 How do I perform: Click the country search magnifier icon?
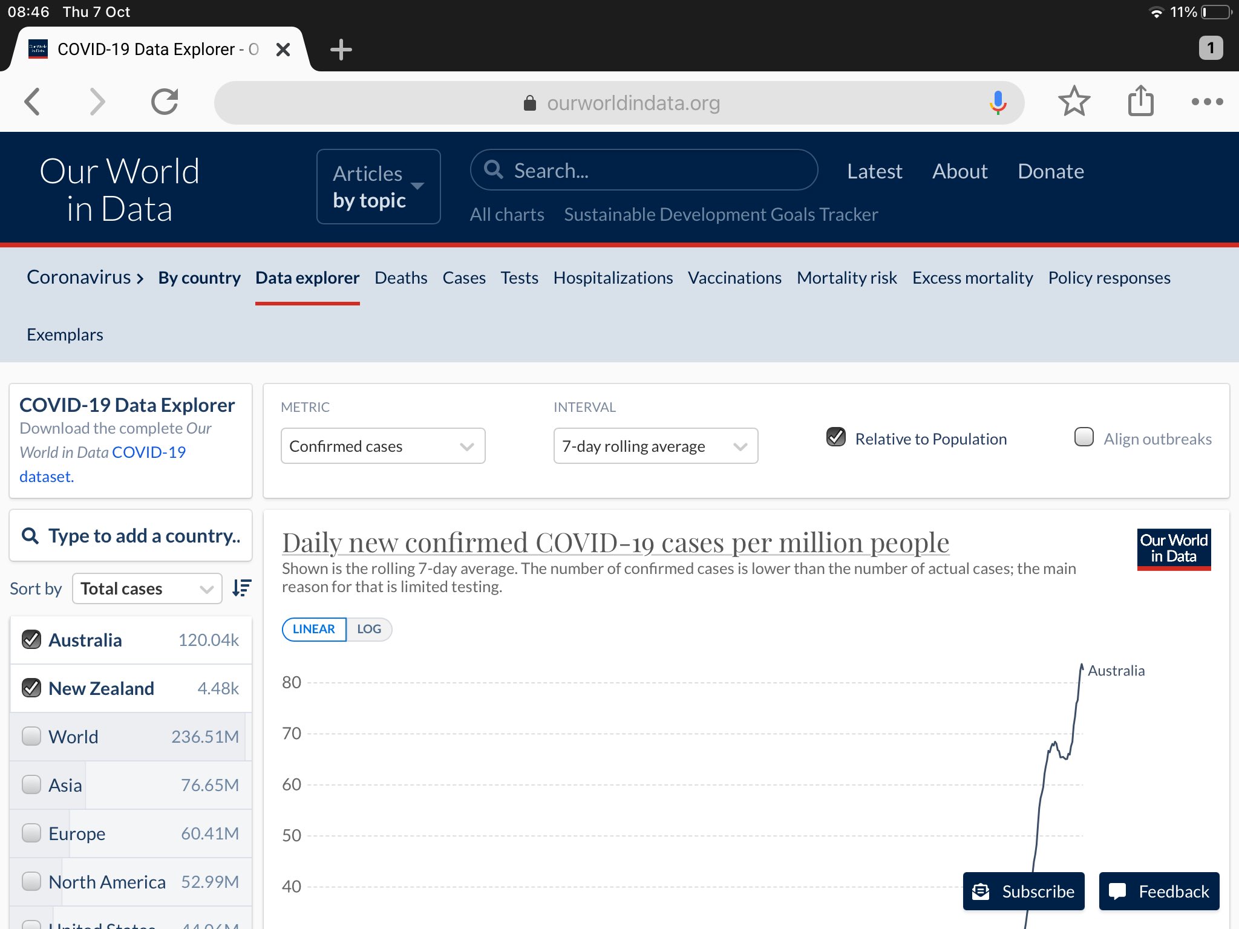[30, 536]
